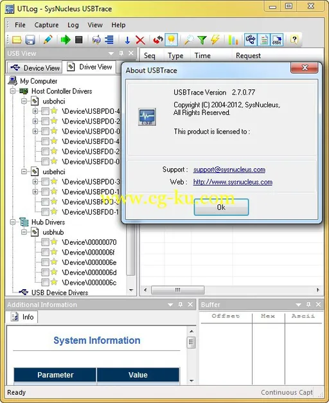Toggle the 0101 buffer panel icon

tap(277, 40)
